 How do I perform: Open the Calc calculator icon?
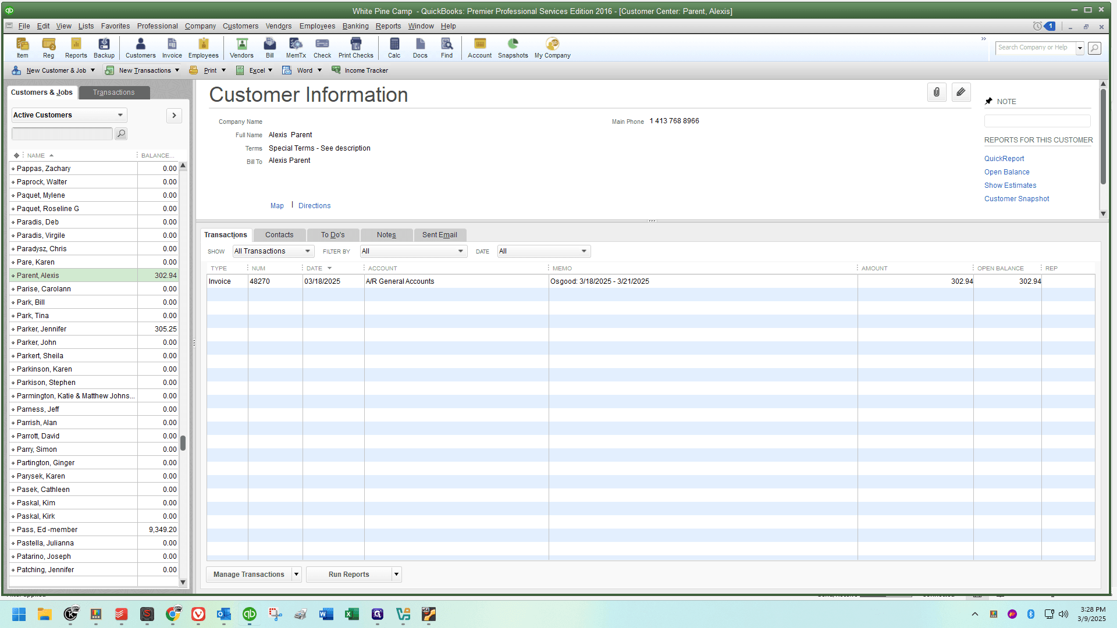coord(394,48)
